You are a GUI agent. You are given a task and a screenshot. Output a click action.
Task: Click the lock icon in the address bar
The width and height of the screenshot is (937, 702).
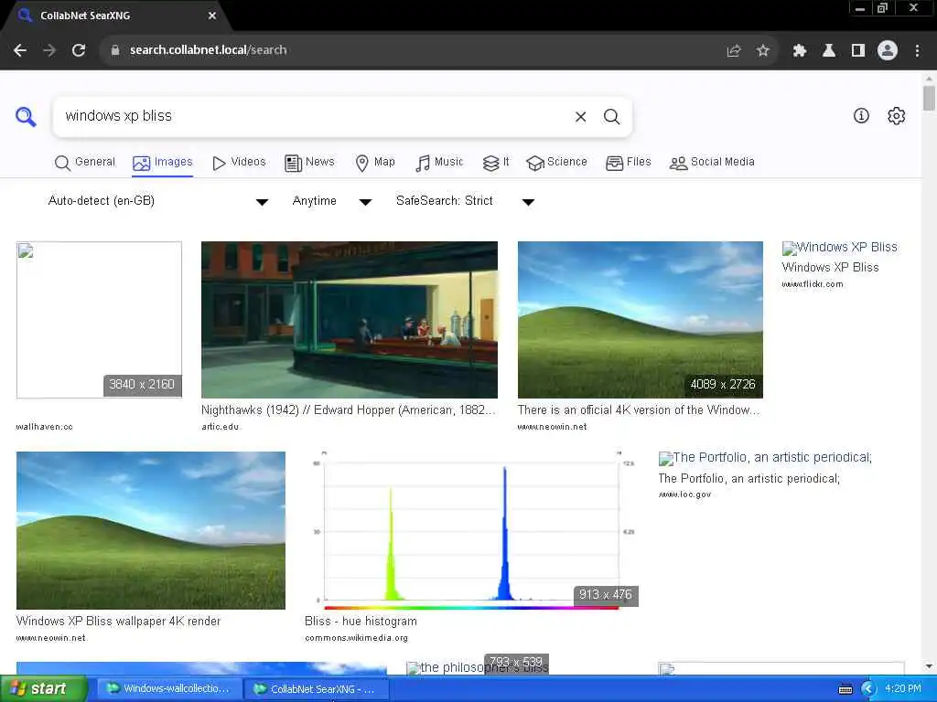click(x=115, y=51)
